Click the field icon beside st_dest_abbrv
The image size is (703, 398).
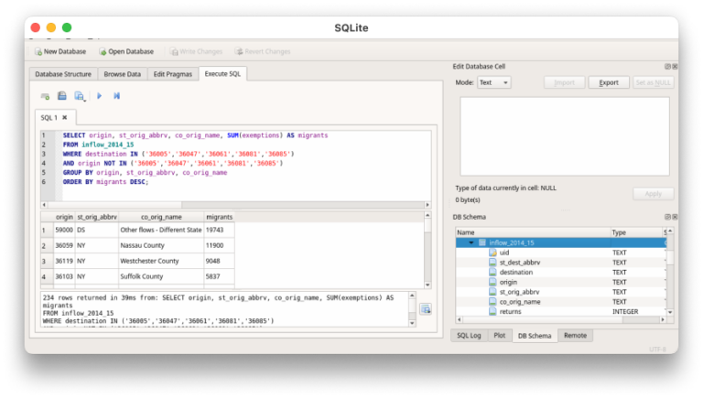[x=492, y=263]
